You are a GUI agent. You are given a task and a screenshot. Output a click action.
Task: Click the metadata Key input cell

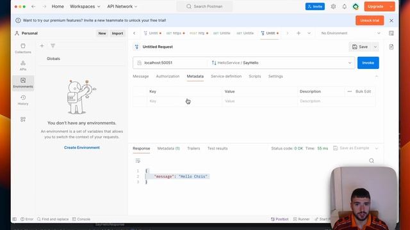[184, 101]
